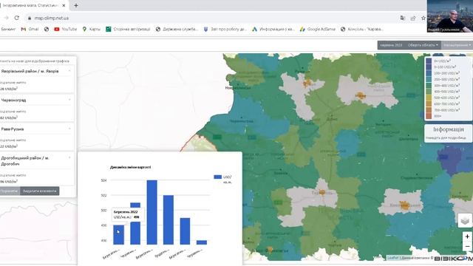The width and height of the screenshot is (473, 266).
Task: Click the globe bookmark icon after Gmail
Action: [47, 30]
